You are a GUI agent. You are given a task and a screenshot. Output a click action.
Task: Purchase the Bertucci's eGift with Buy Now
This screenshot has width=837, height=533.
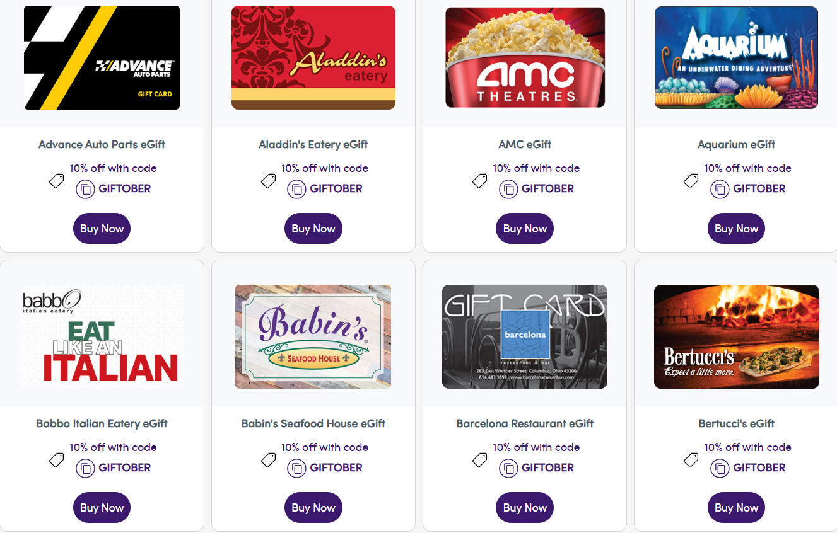736,507
